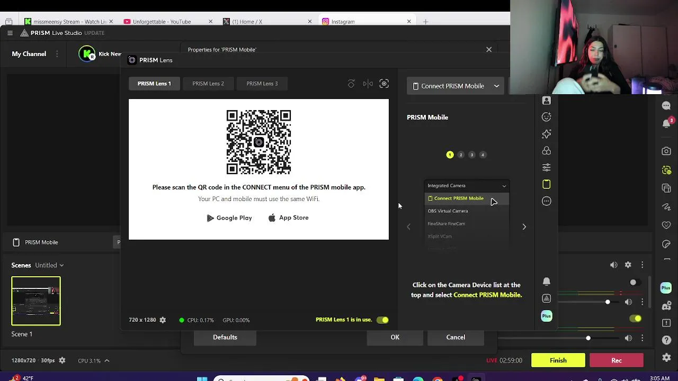678x381 pixels.
Task: Click Cancel in the Properties dialog
Action: tap(456, 337)
